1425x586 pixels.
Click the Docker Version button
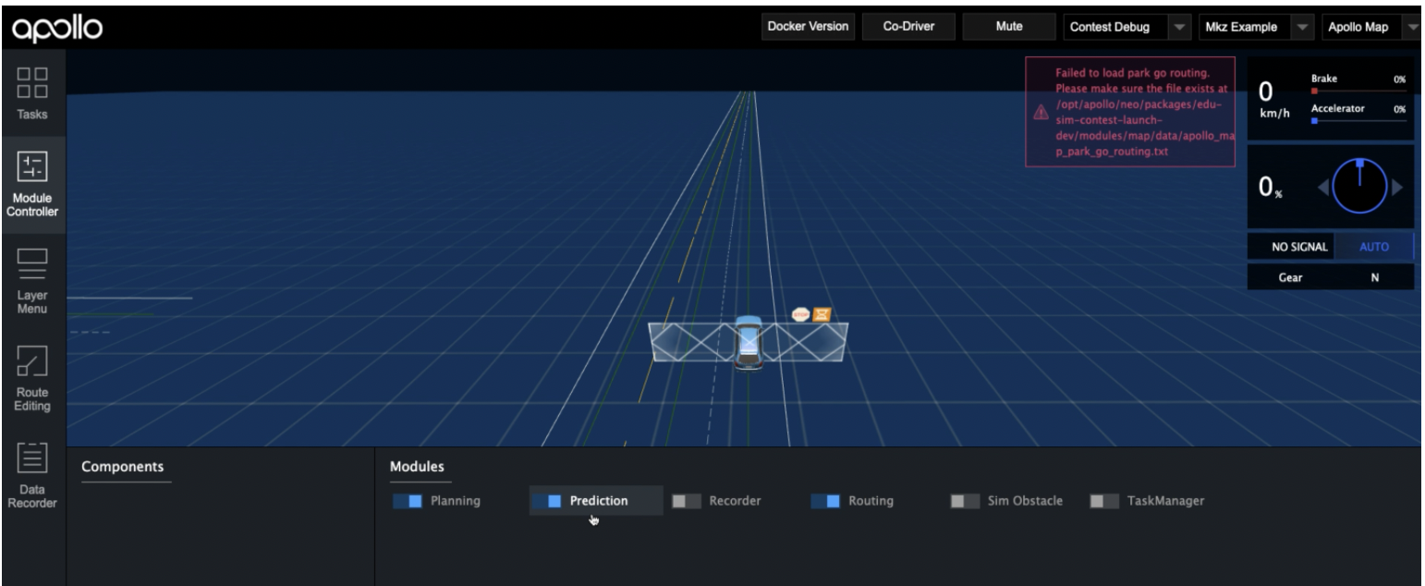pos(808,27)
